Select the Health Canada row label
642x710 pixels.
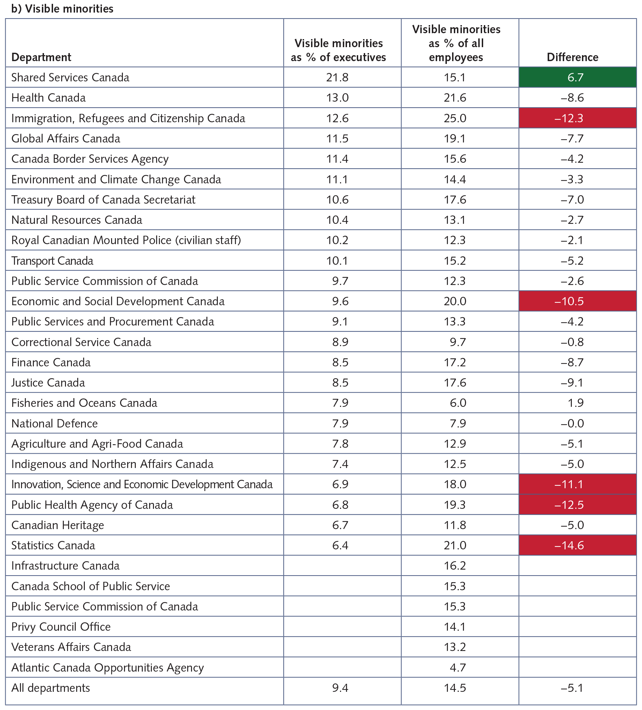pyautogui.click(x=49, y=97)
